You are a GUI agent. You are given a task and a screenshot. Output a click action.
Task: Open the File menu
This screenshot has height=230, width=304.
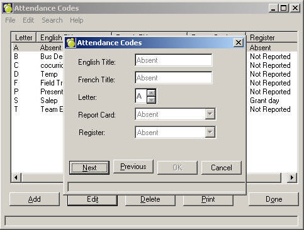tap(10, 20)
